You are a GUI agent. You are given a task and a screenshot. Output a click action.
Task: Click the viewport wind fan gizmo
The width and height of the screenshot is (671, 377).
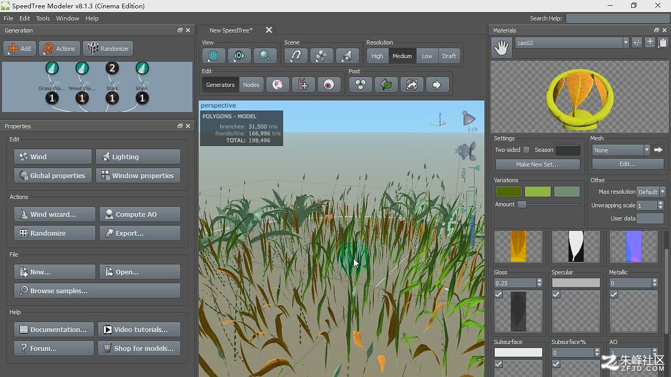click(x=466, y=151)
